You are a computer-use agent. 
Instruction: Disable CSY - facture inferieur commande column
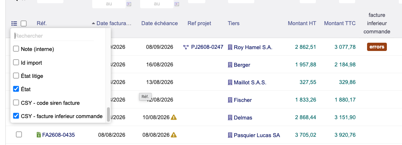click(x=16, y=116)
